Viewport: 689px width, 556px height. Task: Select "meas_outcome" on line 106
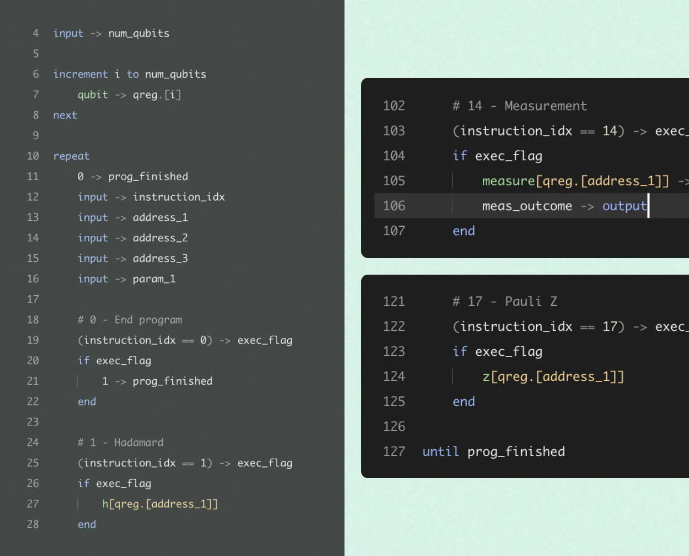click(x=527, y=206)
